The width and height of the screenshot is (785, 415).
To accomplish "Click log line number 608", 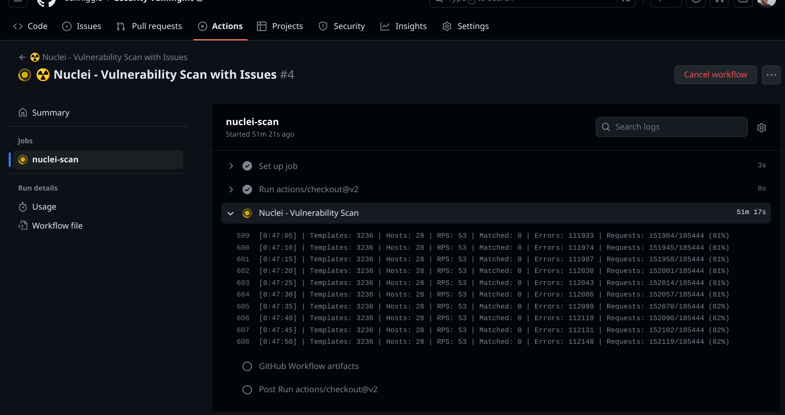I will pos(243,342).
